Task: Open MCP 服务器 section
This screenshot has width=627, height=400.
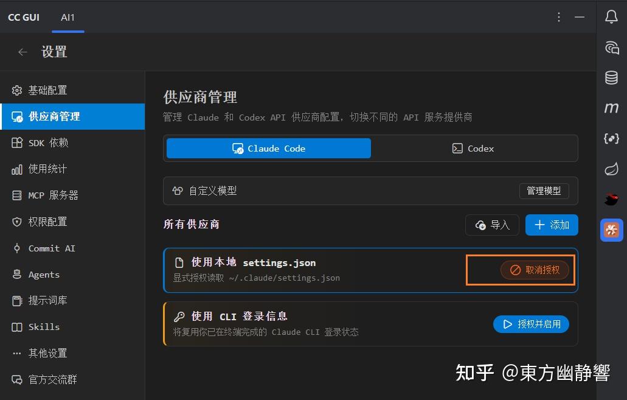Action: coord(72,195)
